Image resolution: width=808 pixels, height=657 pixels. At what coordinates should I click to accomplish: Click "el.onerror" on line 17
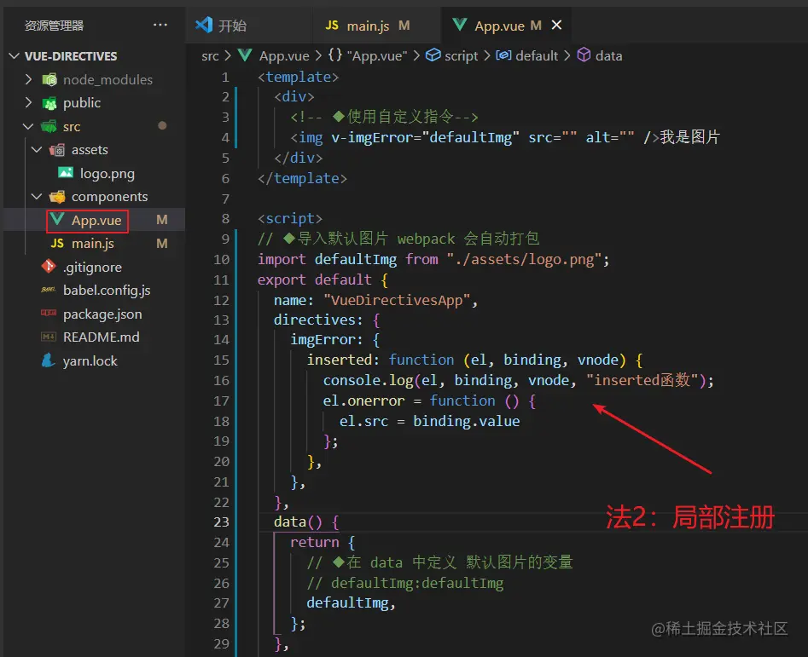pos(363,401)
